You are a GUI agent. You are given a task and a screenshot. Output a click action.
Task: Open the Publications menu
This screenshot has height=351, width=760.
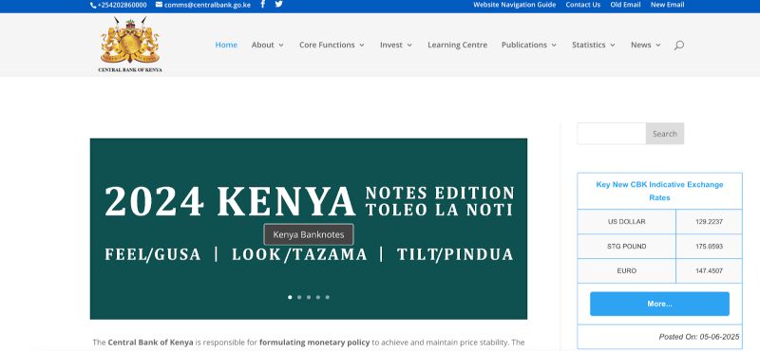coord(529,45)
